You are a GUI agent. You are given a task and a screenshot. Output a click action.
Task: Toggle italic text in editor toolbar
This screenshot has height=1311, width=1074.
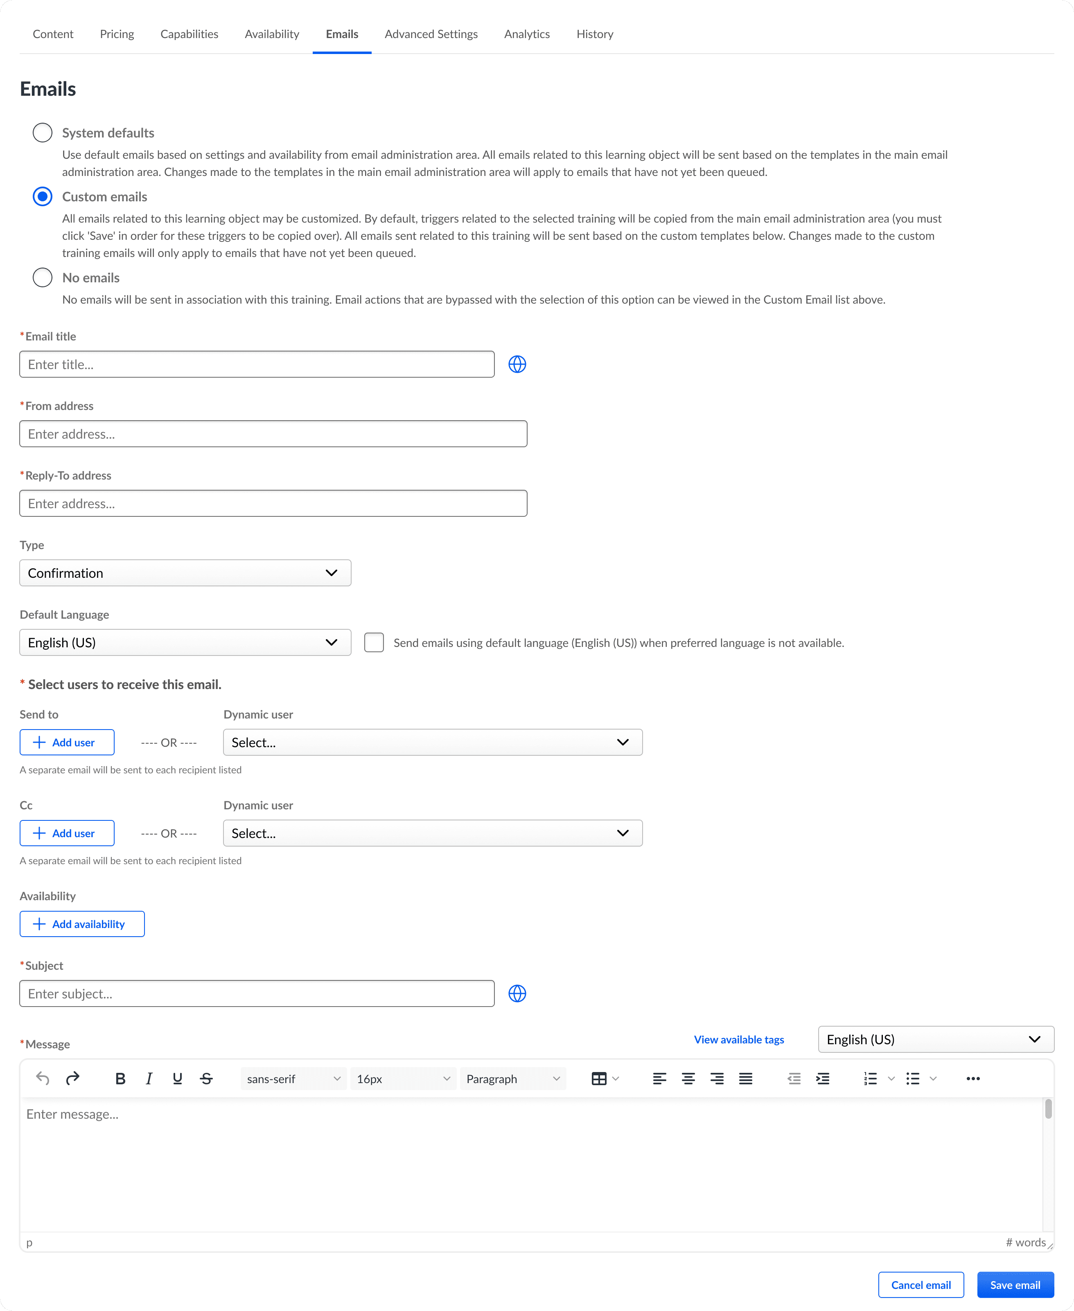coord(149,1079)
